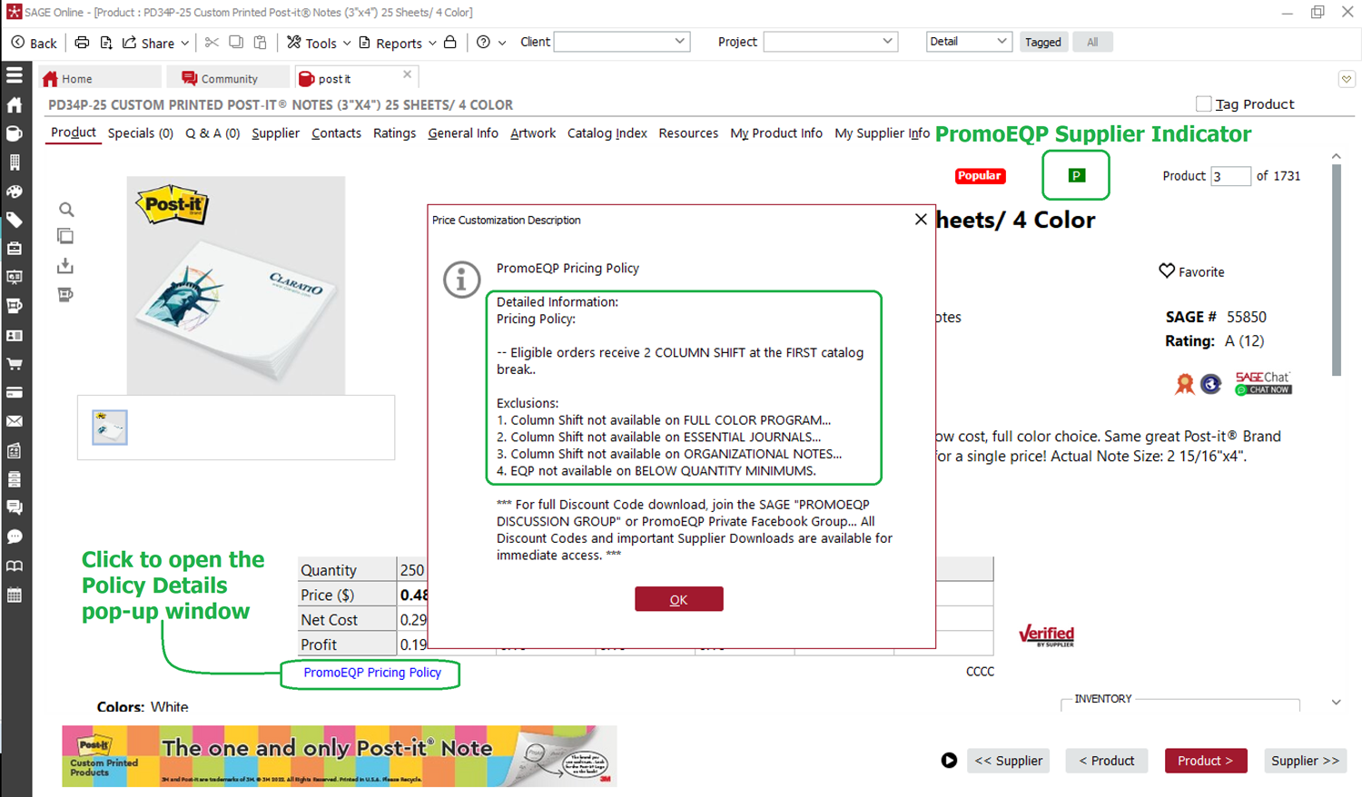Click the heart dropdown at top right
The width and height of the screenshot is (1362, 797).
[1347, 79]
